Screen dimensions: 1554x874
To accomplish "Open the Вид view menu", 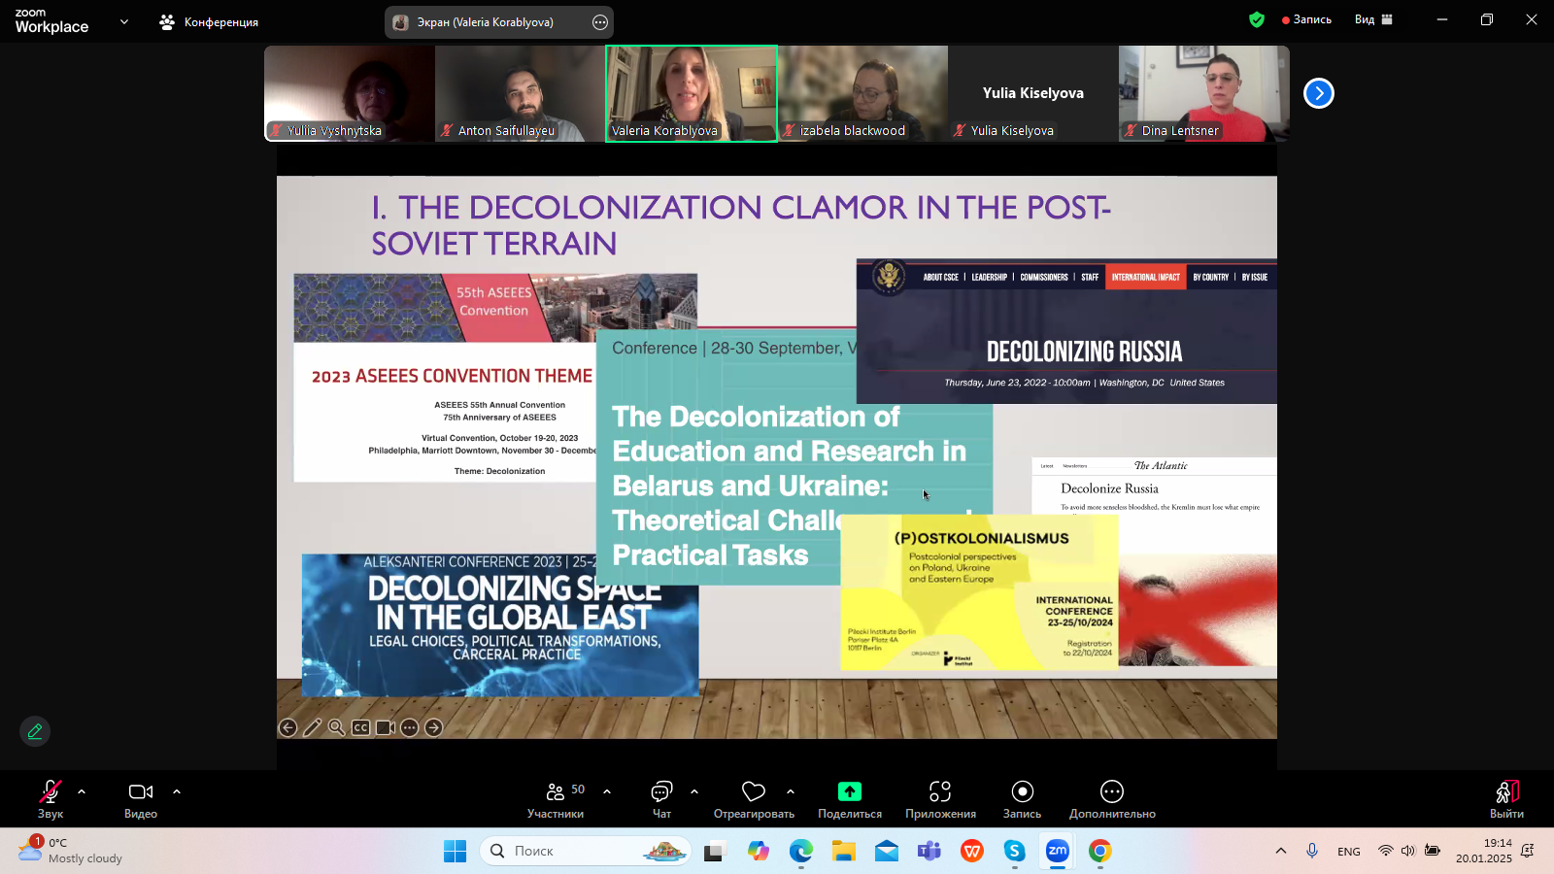I will [1373, 19].
